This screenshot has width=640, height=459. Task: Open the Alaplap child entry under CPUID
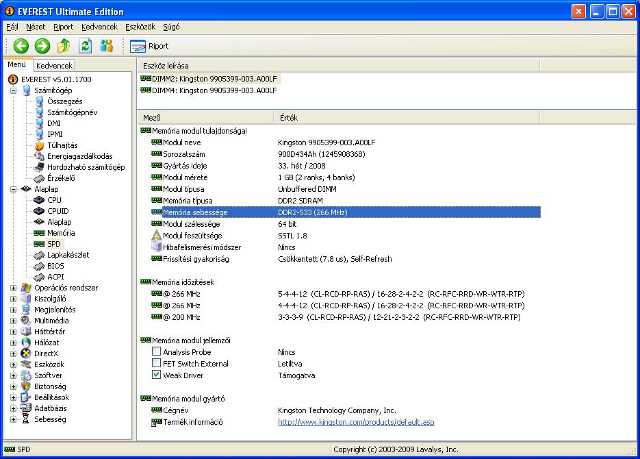(x=59, y=222)
